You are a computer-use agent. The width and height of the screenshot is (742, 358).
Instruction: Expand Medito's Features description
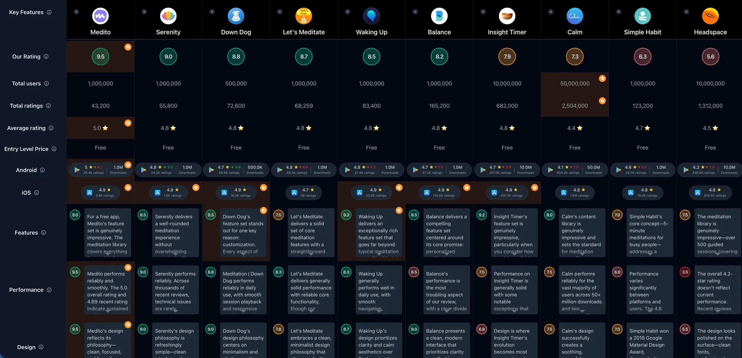(x=108, y=254)
